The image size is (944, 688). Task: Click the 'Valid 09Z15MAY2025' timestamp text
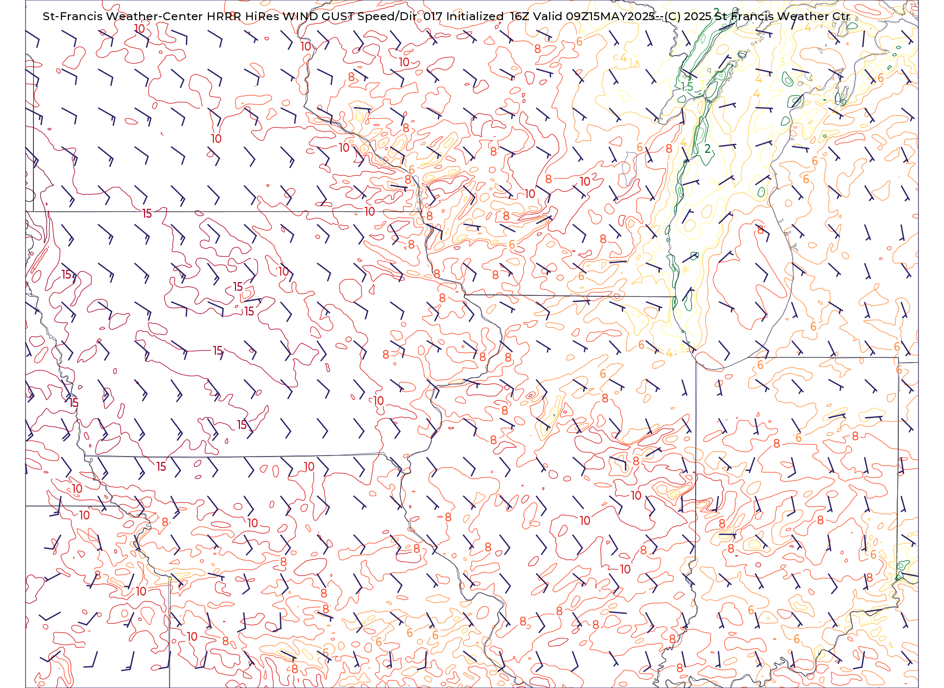point(594,16)
